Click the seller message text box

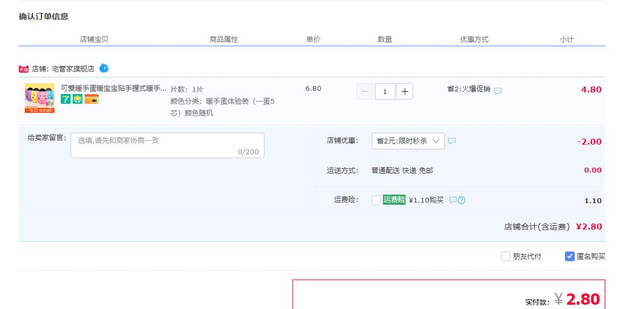click(168, 146)
